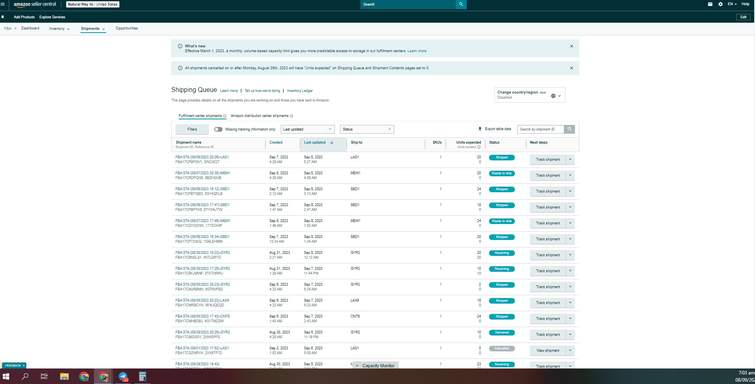This screenshot has height=384, width=755.
Task: Open the EN language dropdown
Action: pyautogui.click(x=732, y=4)
